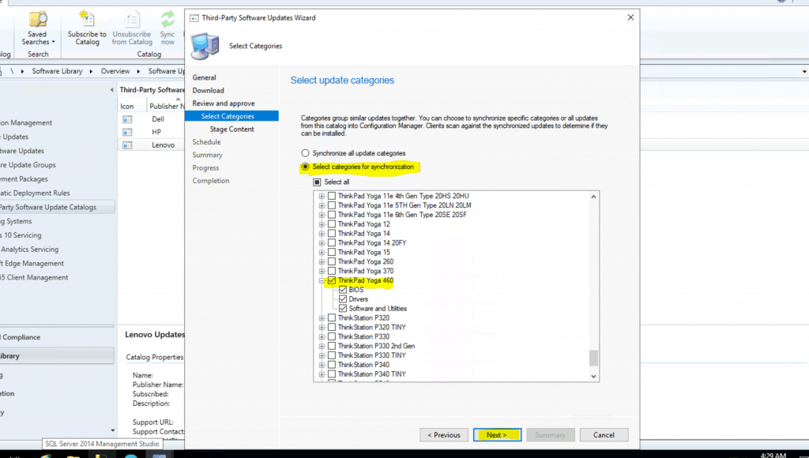Close the Third-Party Software Updates Wizard
Screen dimensions: 809x458
(630, 17)
